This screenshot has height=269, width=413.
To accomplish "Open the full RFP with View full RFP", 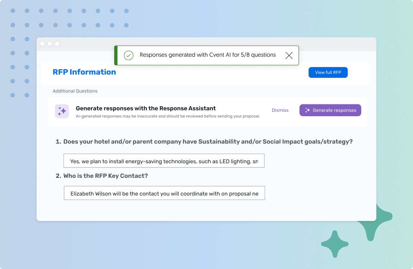I will (x=328, y=72).
